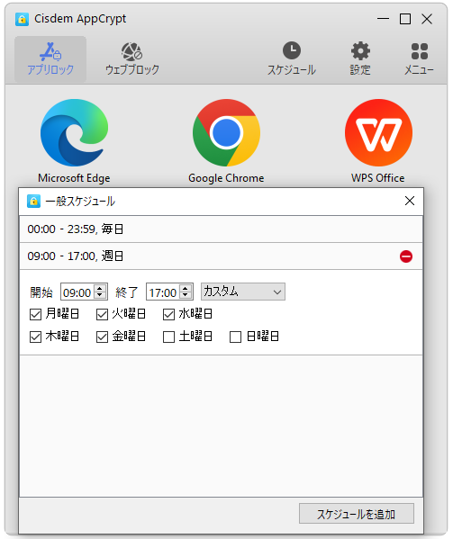The image size is (453, 539).
Task: Uncheck the 月曜日 checkbox
Action: point(35,314)
